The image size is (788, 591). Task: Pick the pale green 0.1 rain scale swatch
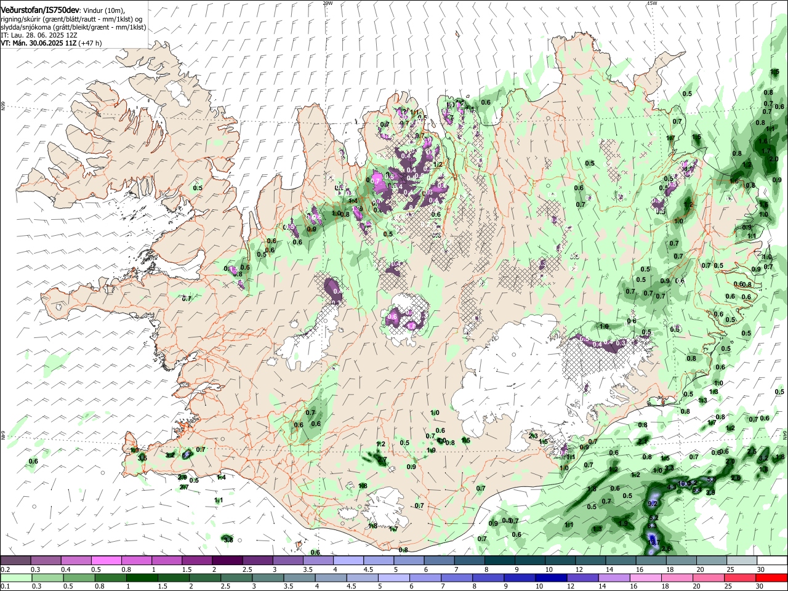16,577
